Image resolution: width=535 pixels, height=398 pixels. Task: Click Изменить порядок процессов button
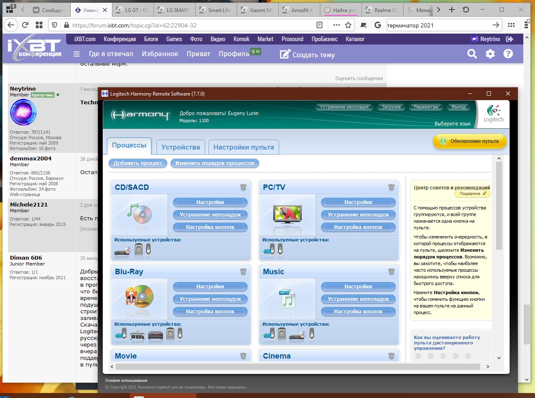click(x=215, y=163)
